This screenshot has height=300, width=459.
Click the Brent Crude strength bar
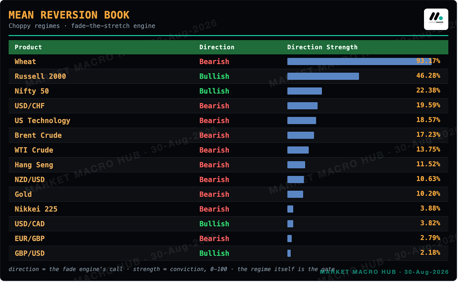pyautogui.click(x=301, y=135)
